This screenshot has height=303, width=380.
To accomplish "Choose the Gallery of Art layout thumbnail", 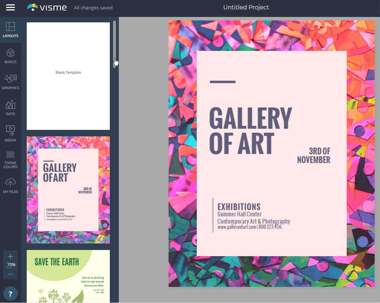I will click(68, 190).
